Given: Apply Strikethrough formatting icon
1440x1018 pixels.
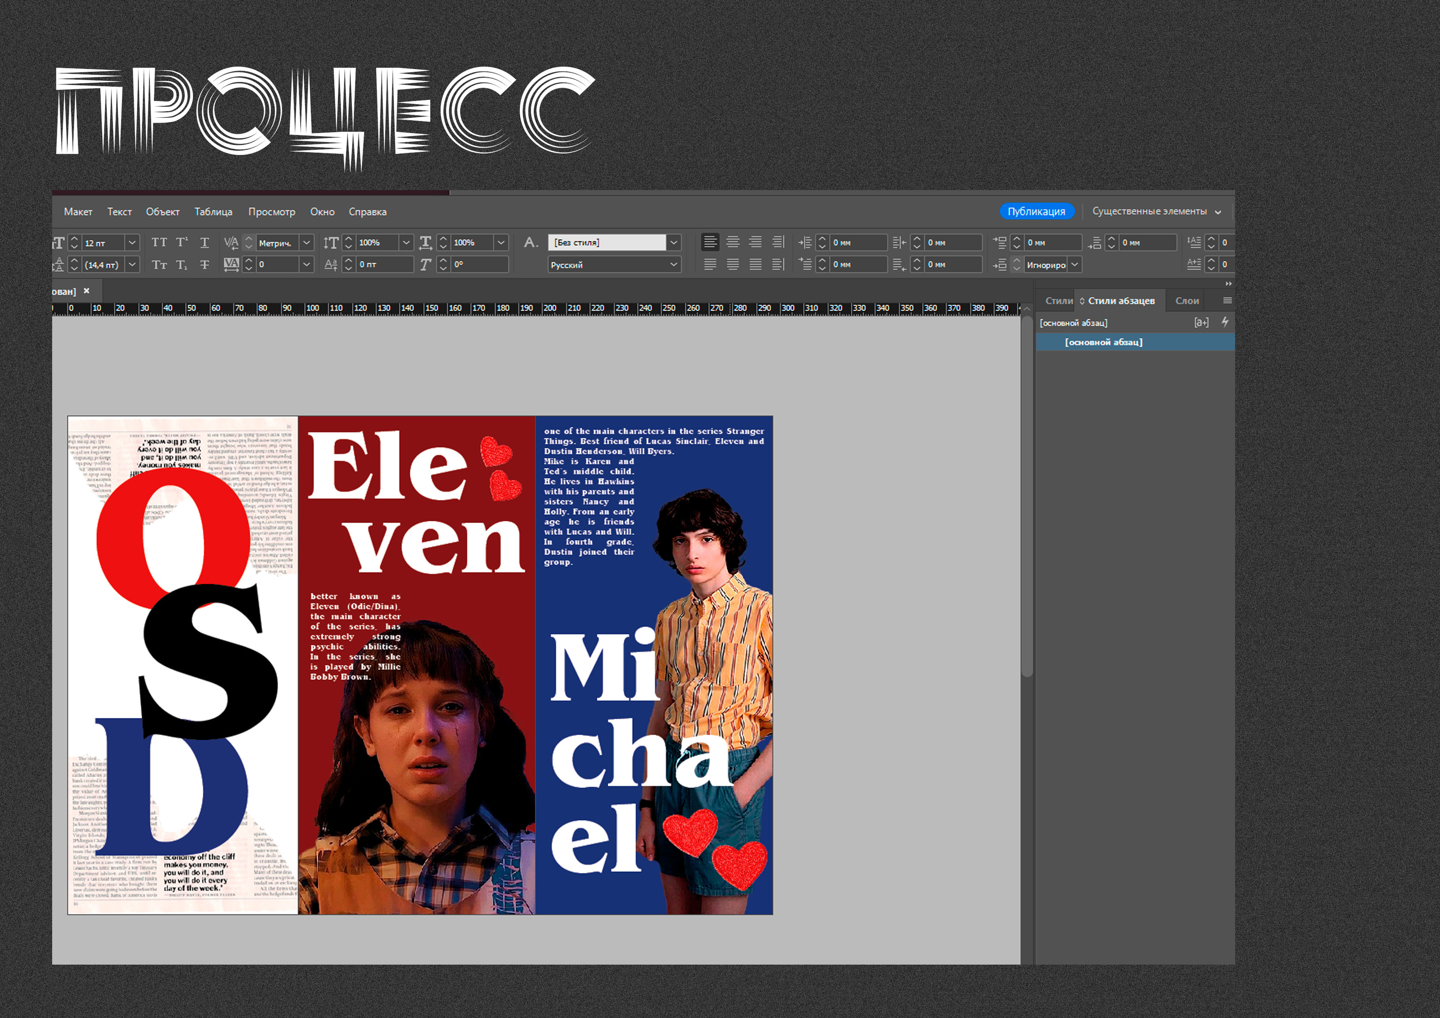Looking at the screenshot, I should (x=204, y=265).
